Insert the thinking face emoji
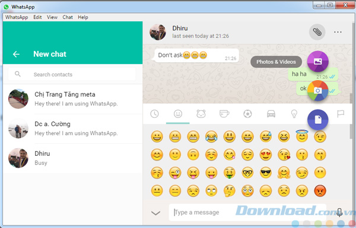This screenshot has height=228, width=356. point(229,191)
